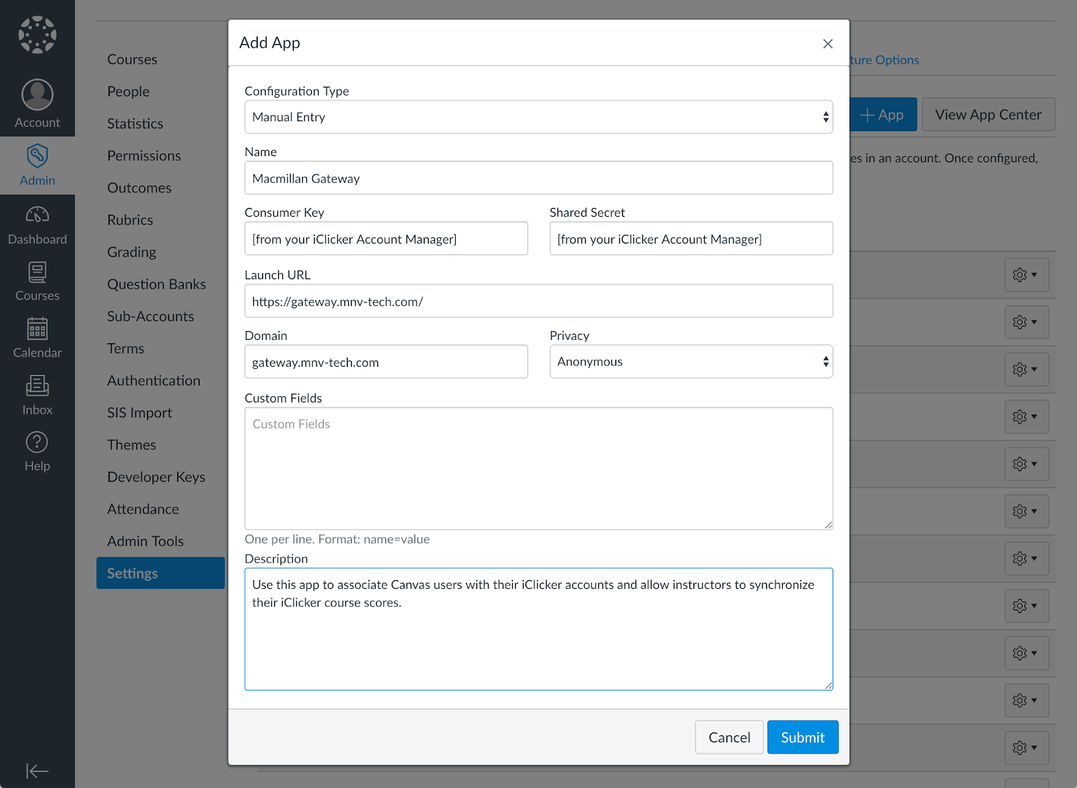Image resolution: width=1077 pixels, height=788 pixels.
Task: Click View App Center
Action: 987,114
